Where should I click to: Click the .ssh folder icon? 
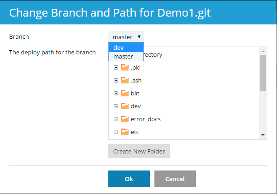tap(125, 80)
